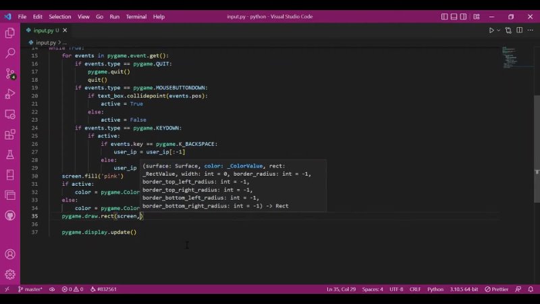Toggle the bottom panel layout

click(x=454, y=16)
